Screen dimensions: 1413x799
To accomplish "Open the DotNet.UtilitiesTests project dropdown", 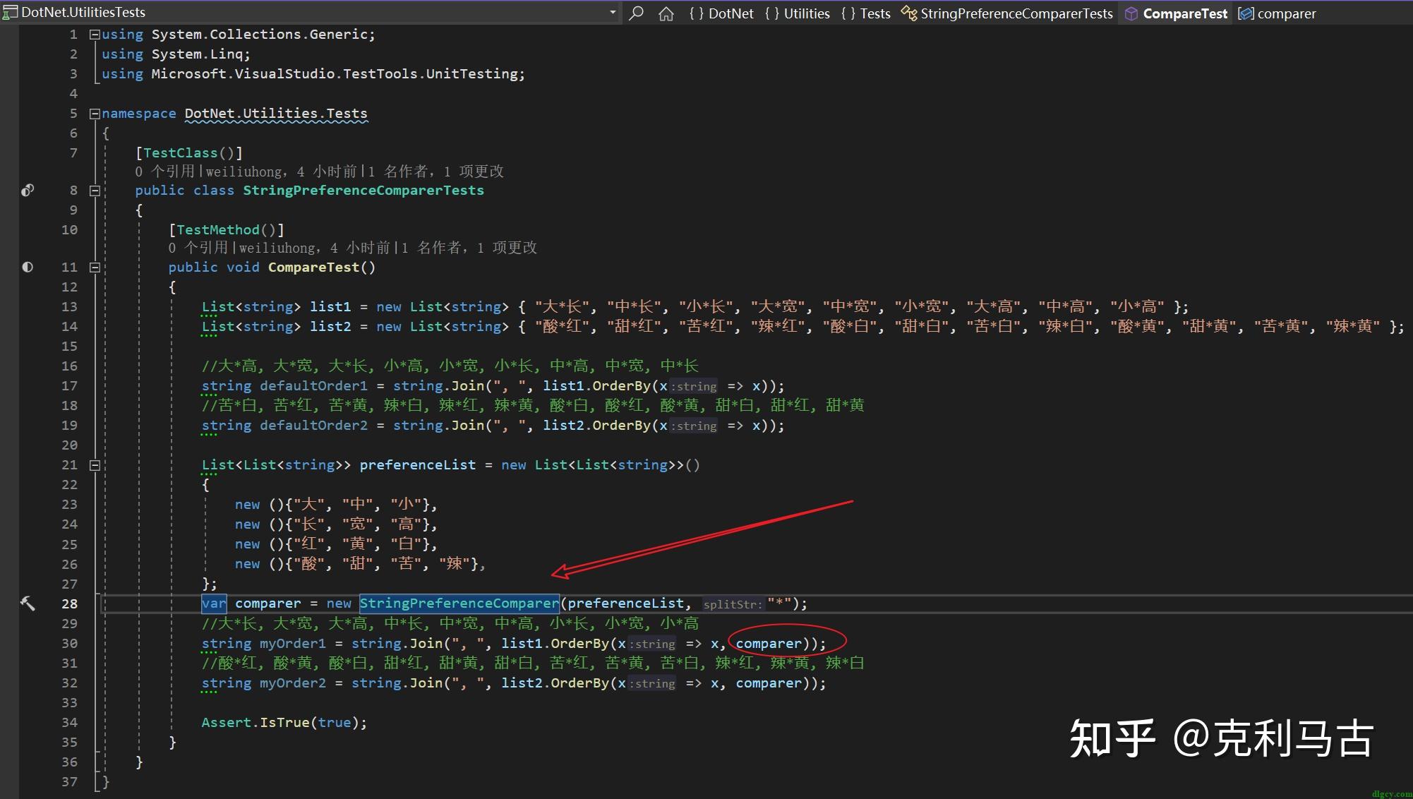I will pyautogui.click(x=612, y=13).
